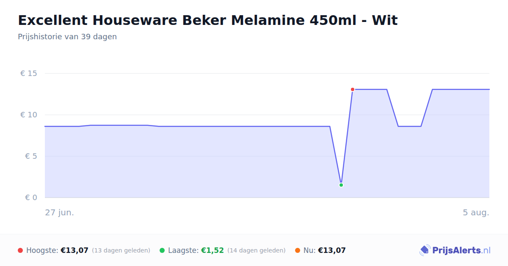Viewport: 508px width, 266px height.
Task: Click the green lowest price dot on chart
Action: coord(341,185)
